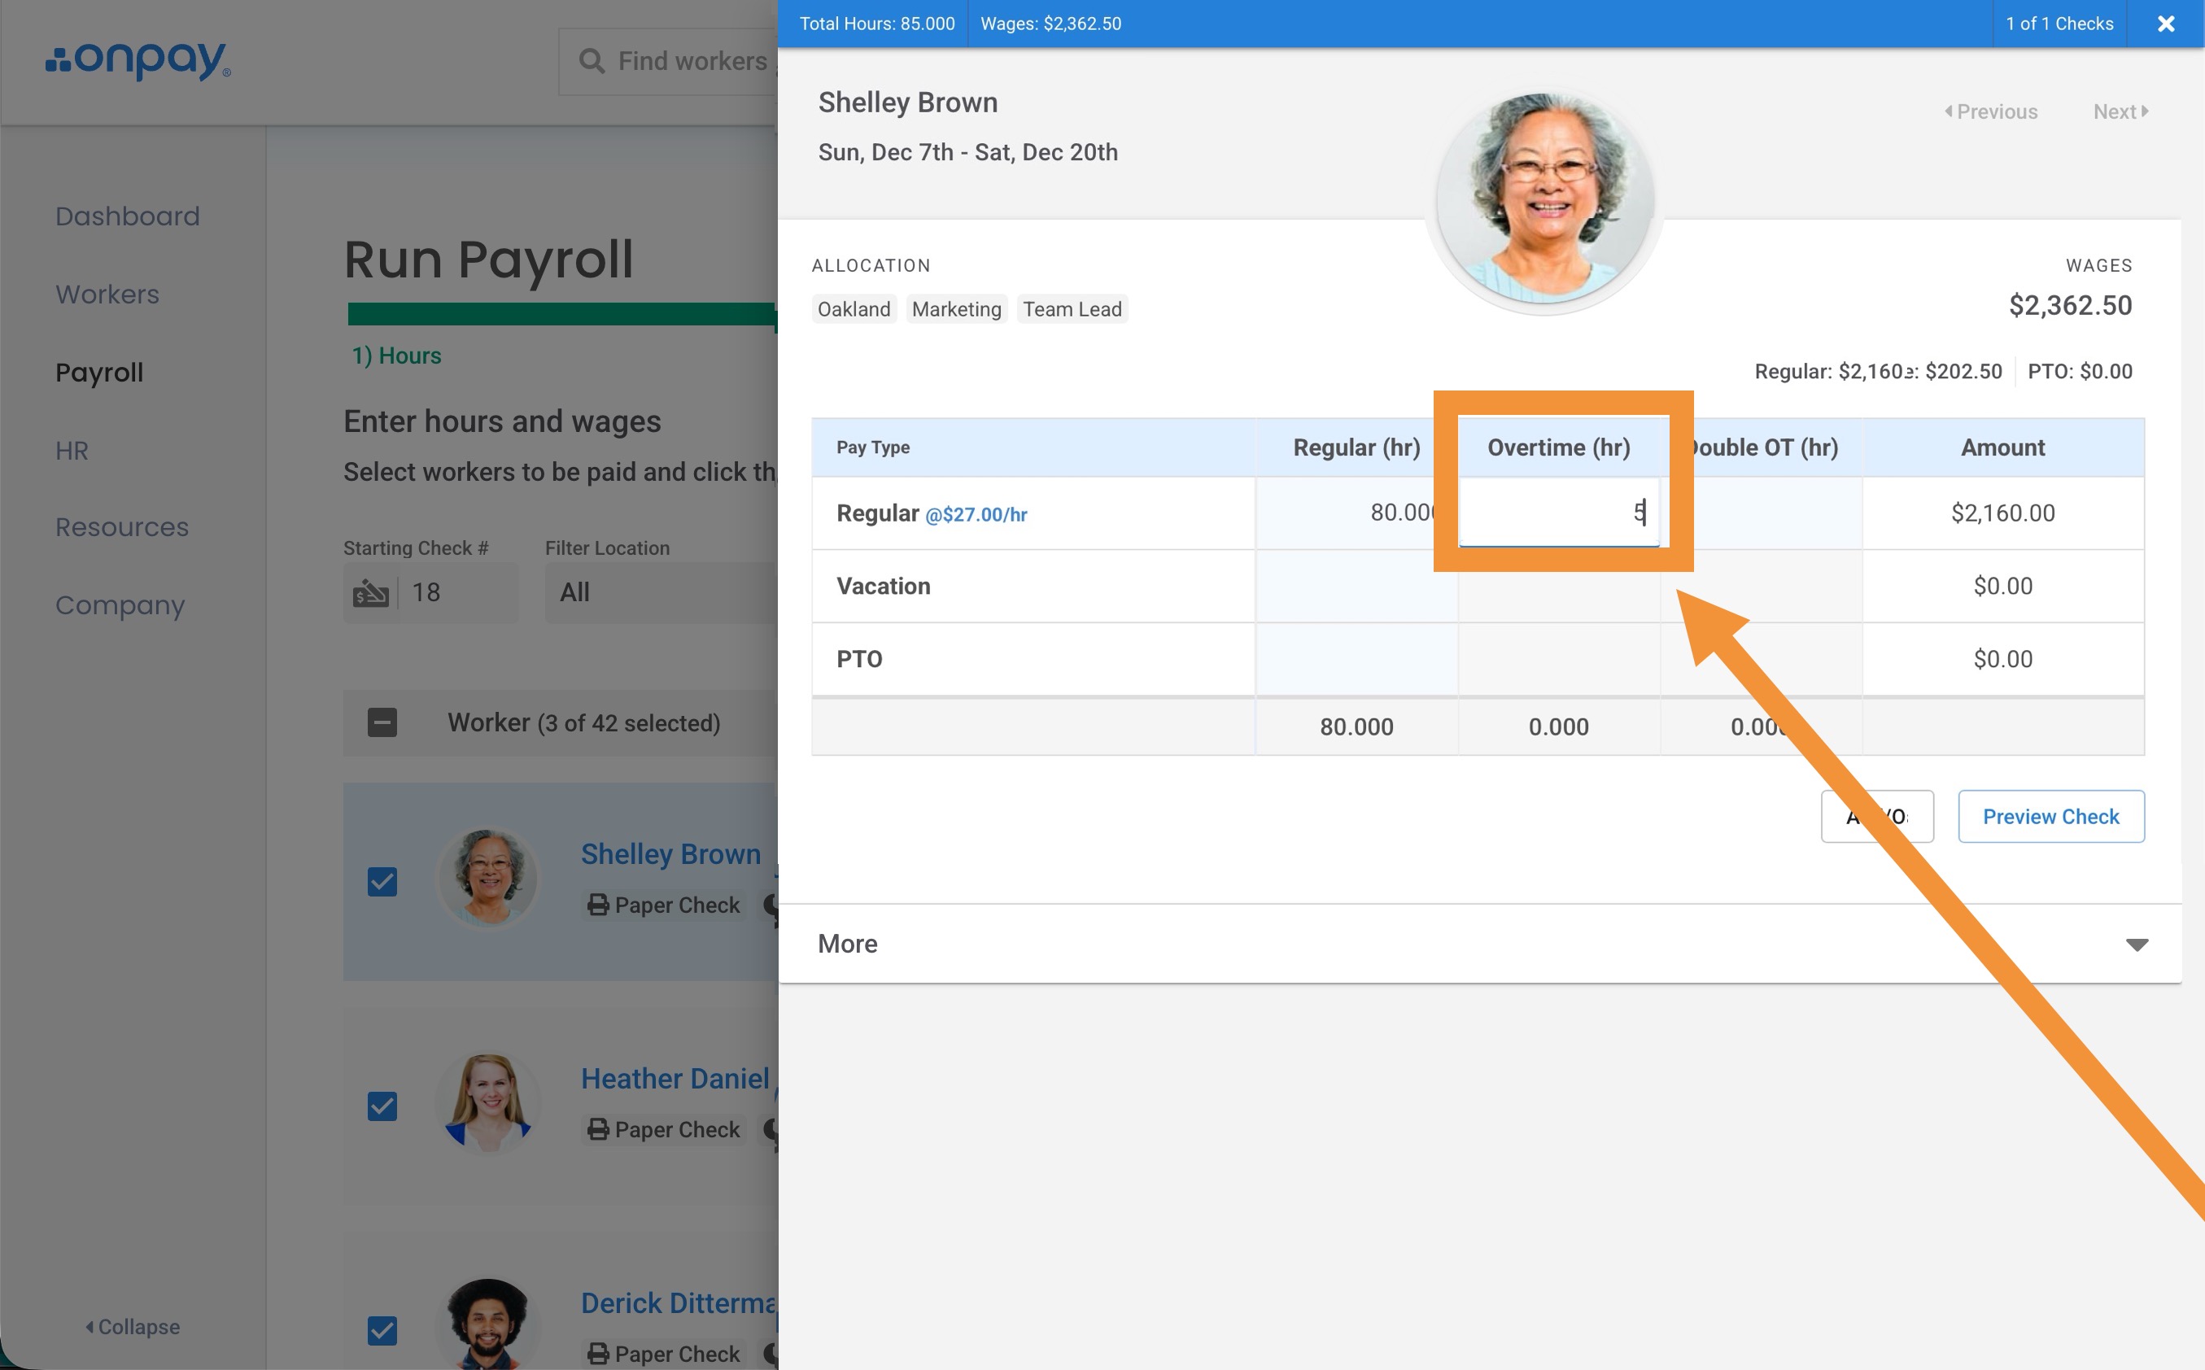This screenshot has width=2205, height=1370.
Task: Uncheck Heather Daniel's worker checkbox
Action: pyautogui.click(x=382, y=1106)
